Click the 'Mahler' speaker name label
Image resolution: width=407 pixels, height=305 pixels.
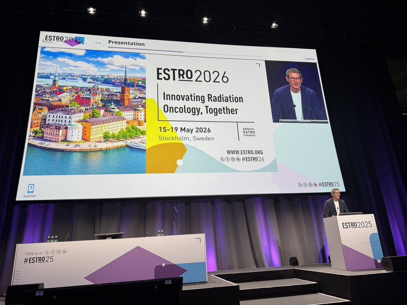pos(310,59)
